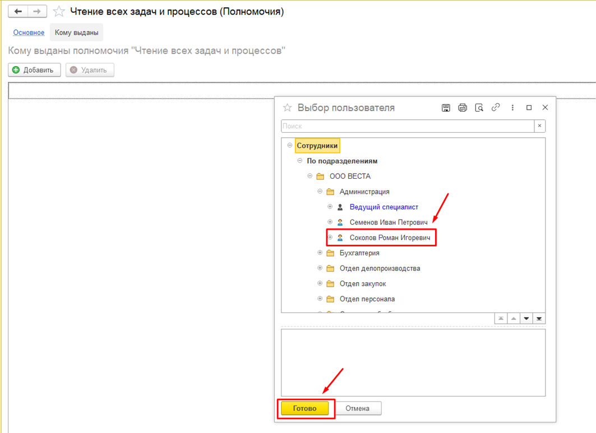
Task: Move selected item down one position
Action: point(526,318)
